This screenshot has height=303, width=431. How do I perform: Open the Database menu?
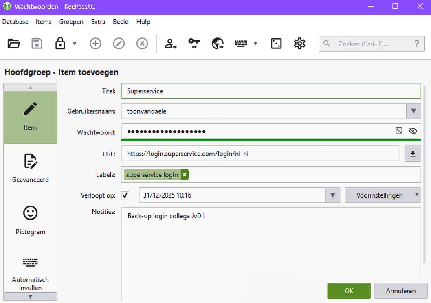(15, 22)
